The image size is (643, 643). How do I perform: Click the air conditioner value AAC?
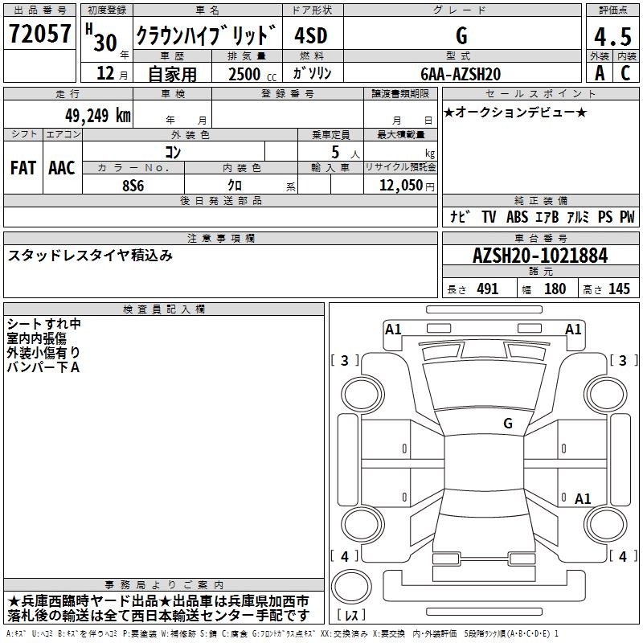click(62, 168)
